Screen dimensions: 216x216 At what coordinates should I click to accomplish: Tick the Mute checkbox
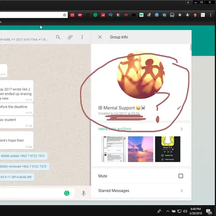[x=181, y=176]
